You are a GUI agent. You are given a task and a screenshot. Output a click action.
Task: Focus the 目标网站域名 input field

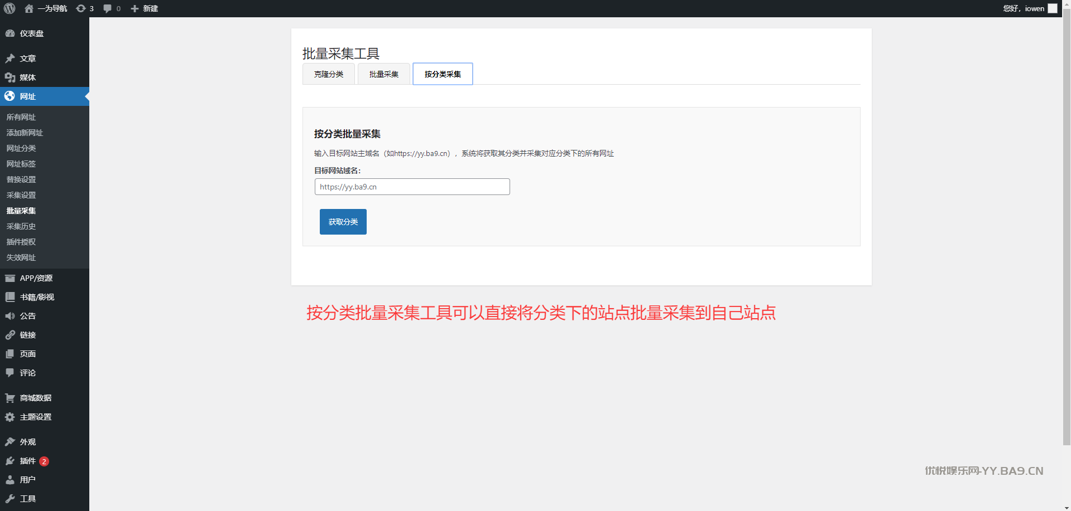click(x=412, y=187)
